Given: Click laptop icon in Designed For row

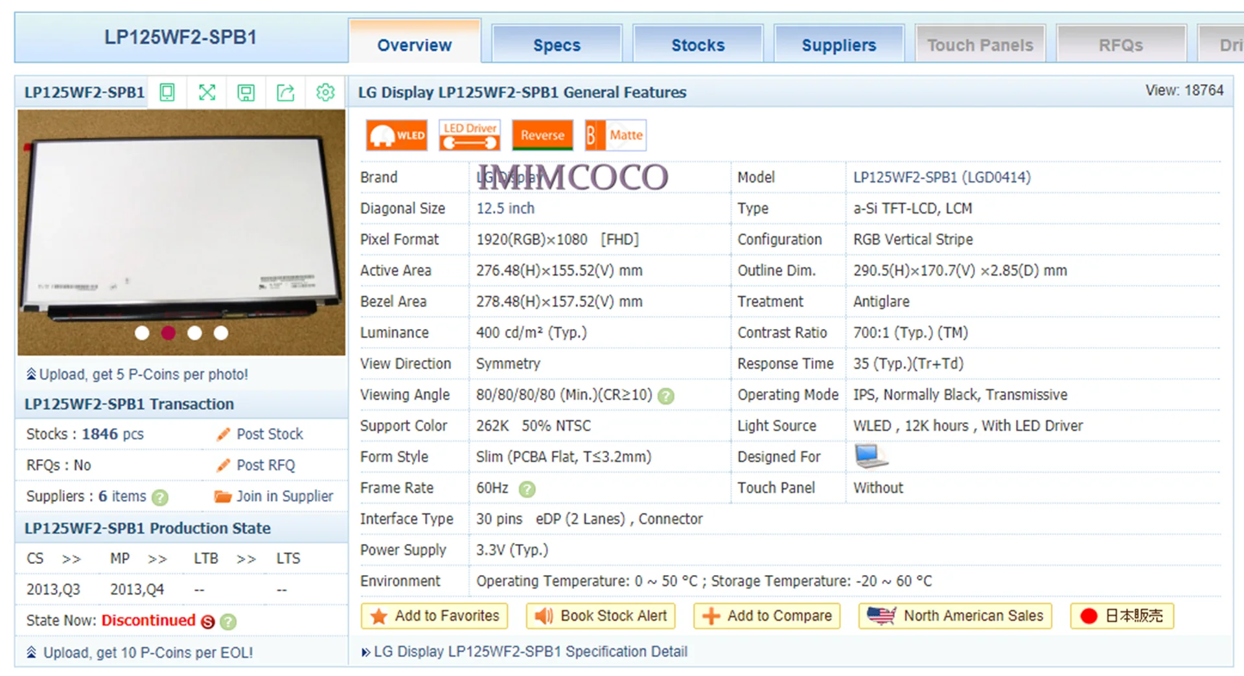Looking at the screenshot, I should tap(871, 456).
